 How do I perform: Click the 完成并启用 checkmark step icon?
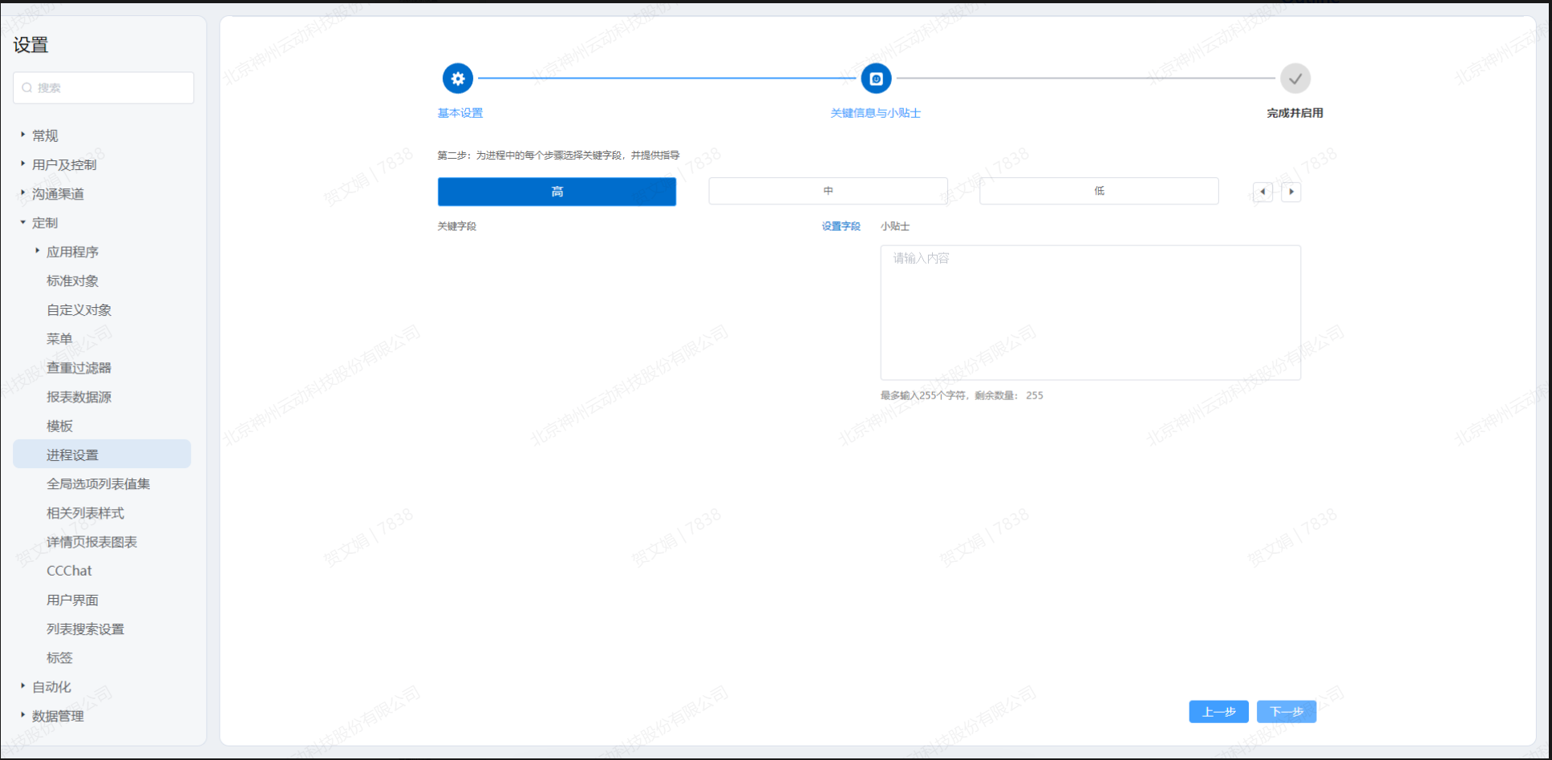click(1295, 79)
